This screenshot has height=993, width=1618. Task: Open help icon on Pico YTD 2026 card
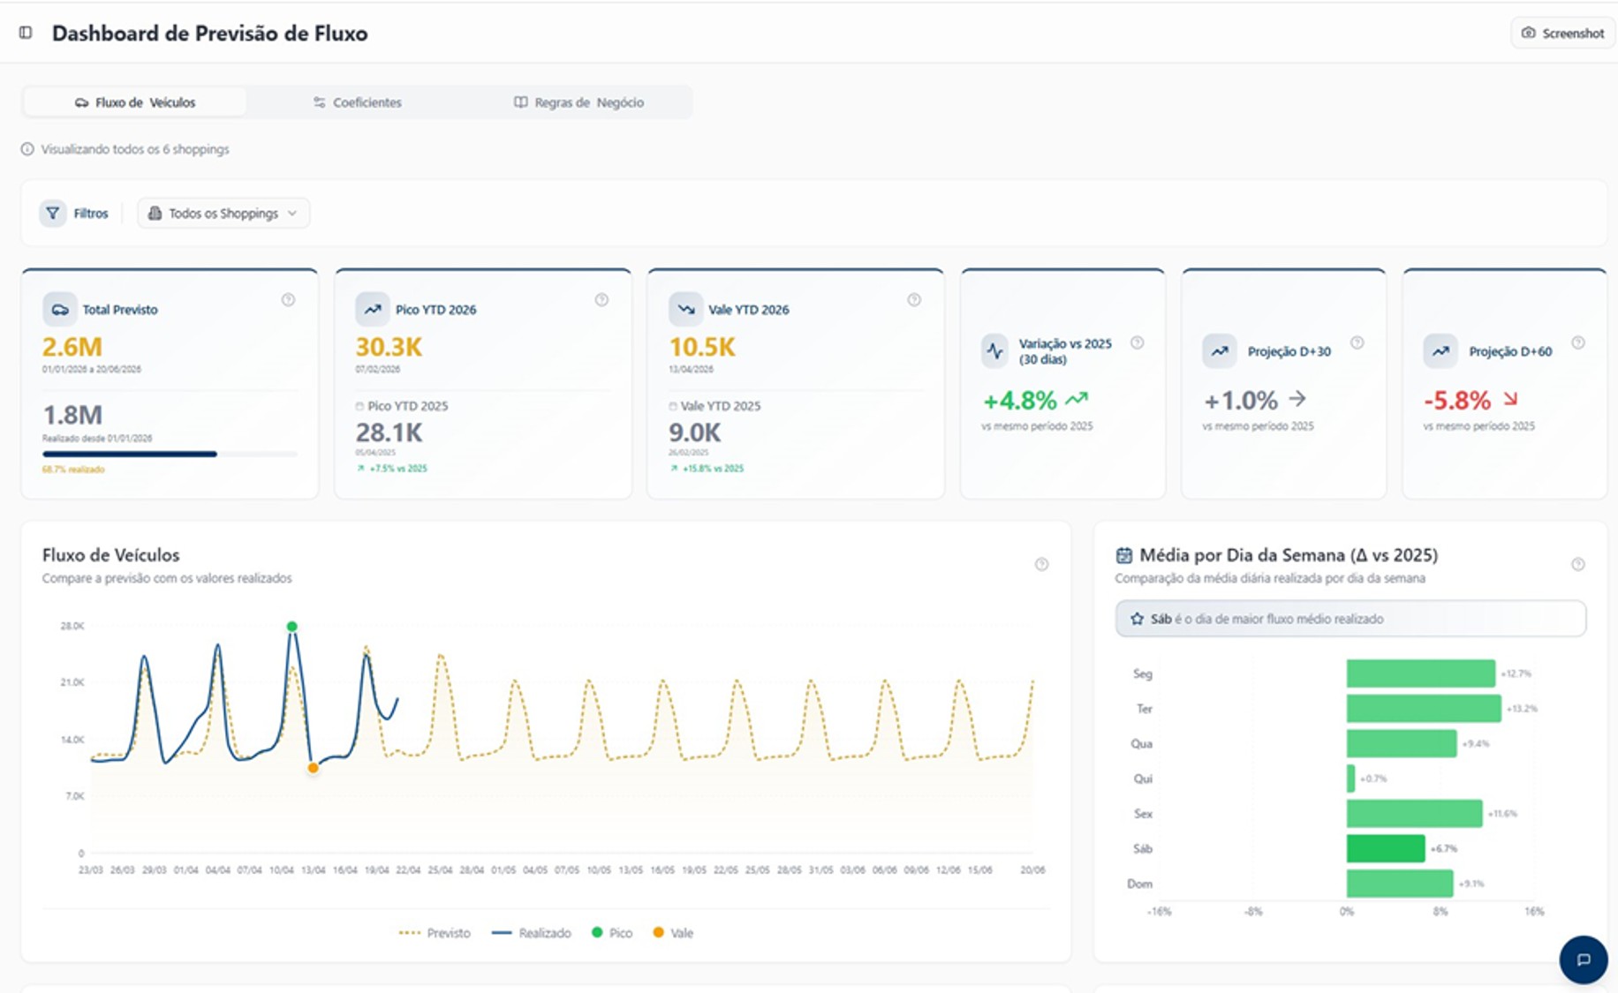601,300
